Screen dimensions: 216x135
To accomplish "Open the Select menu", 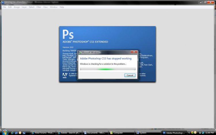I will (32, 7).
